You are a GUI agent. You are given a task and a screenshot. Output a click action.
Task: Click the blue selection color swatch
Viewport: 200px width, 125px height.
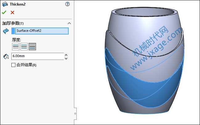(x=13, y=31)
